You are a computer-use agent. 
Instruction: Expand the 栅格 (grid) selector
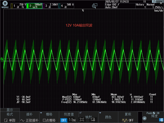click(49, 117)
